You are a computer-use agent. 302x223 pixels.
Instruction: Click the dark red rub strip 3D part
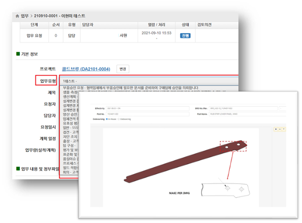[x=185, y=161]
